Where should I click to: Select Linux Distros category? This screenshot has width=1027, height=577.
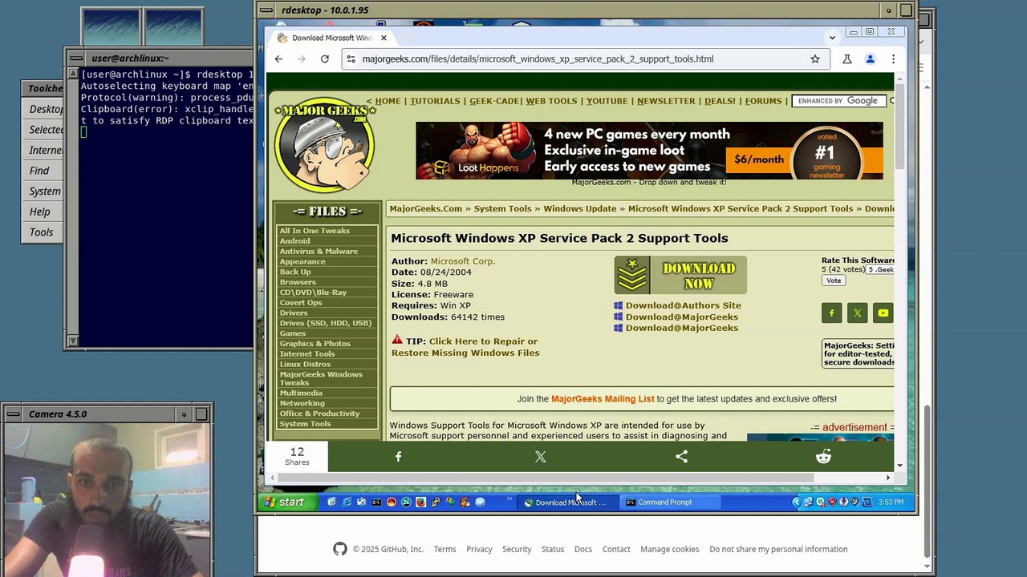click(305, 365)
